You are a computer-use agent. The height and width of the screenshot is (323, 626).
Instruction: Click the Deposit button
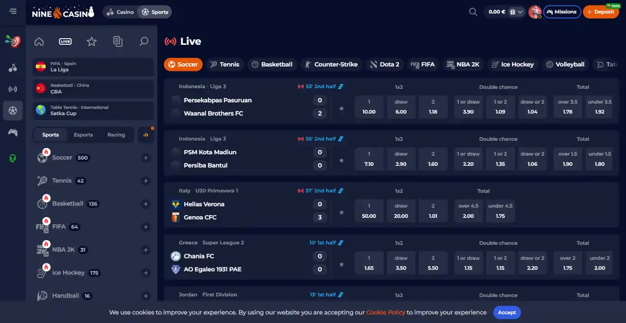click(601, 12)
